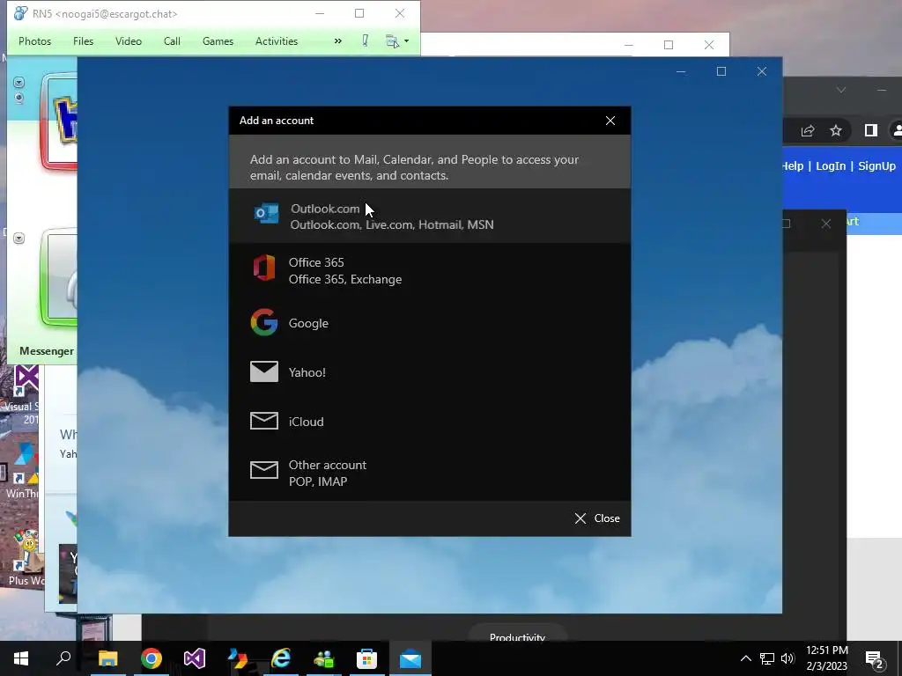Open Google Chrome from taskbar
The height and width of the screenshot is (676, 902).
pyautogui.click(x=152, y=658)
